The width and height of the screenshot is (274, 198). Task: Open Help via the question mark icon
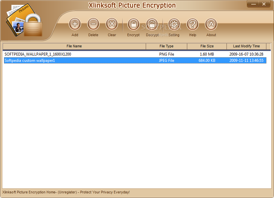(x=193, y=24)
